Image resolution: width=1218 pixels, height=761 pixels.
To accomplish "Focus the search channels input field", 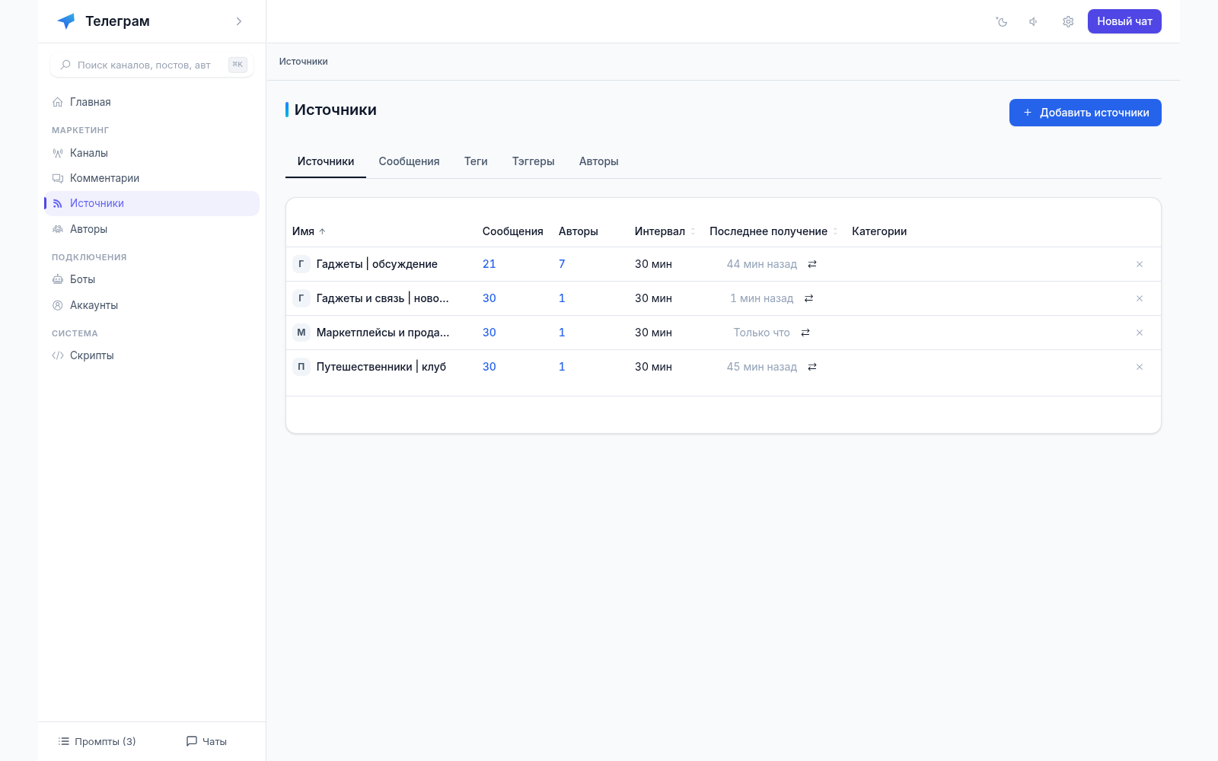I will tap(151, 65).
